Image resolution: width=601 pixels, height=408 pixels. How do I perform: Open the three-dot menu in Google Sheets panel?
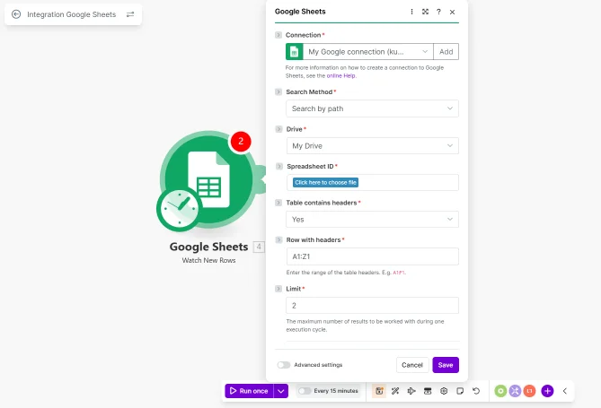pyautogui.click(x=411, y=12)
